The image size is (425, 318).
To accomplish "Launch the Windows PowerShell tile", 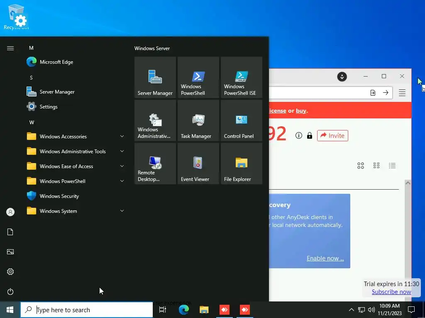I will [x=198, y=77].
